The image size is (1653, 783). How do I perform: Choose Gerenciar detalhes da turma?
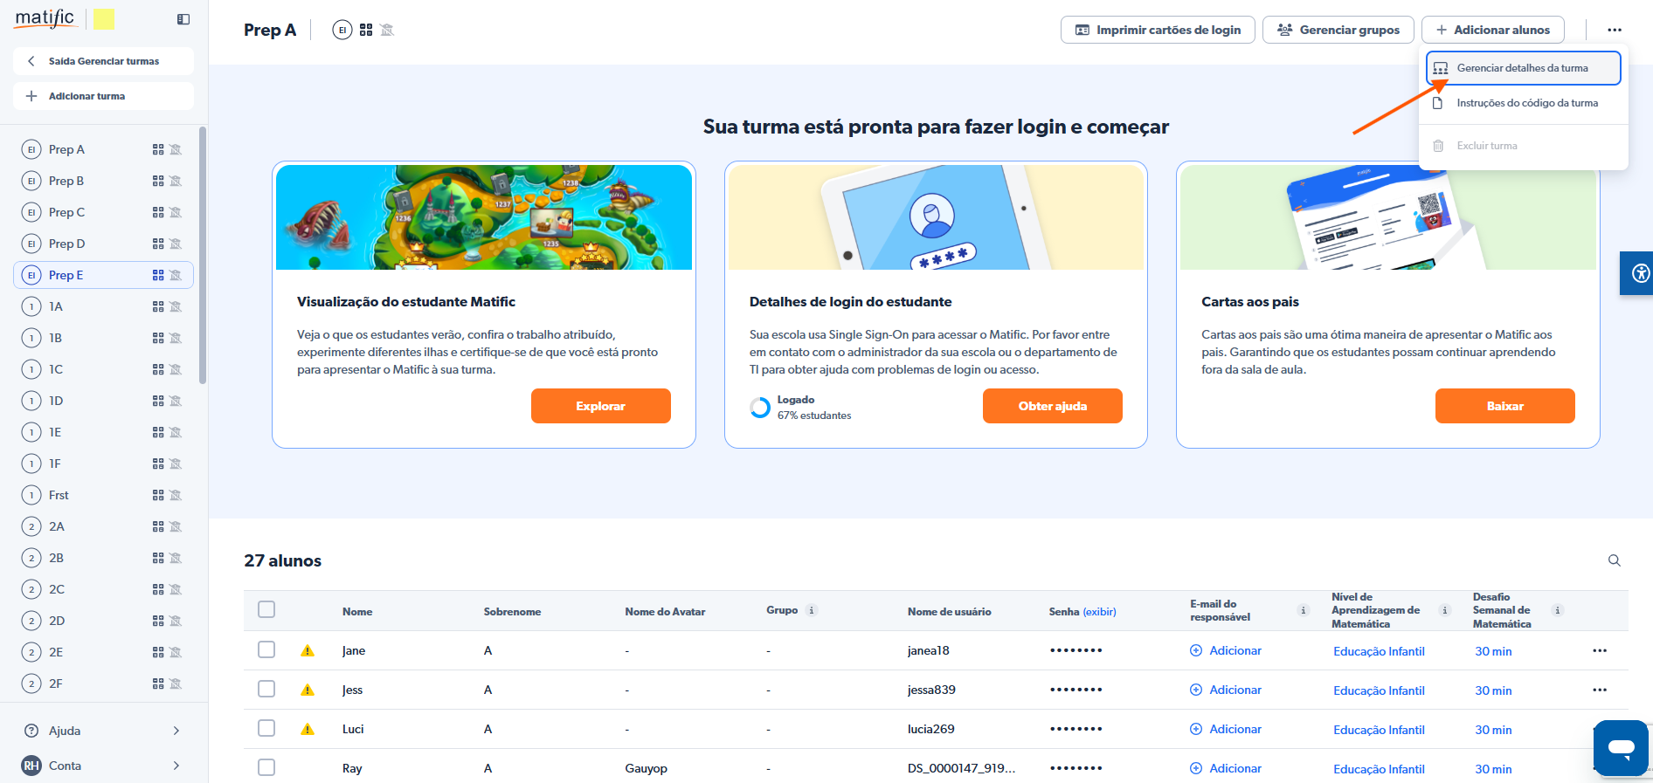[x=1522, y=68]
